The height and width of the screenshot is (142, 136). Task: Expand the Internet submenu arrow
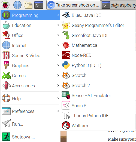(58, 45)
